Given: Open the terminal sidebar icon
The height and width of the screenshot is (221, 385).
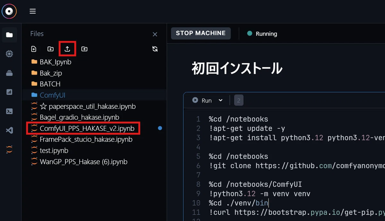Looking at the screenshot, I should [x=10, y=111].
